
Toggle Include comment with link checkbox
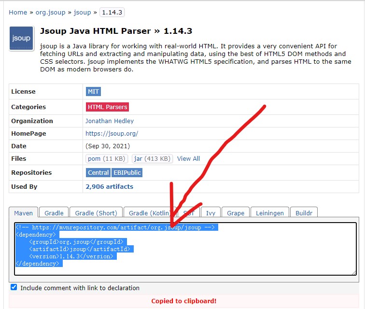point(14,287)
